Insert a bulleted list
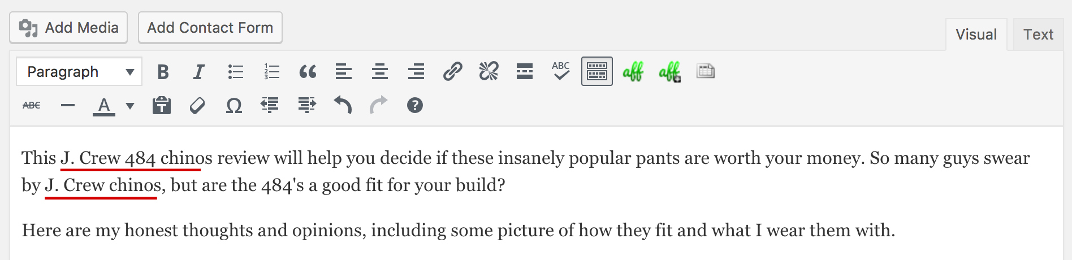 point(235,72)
